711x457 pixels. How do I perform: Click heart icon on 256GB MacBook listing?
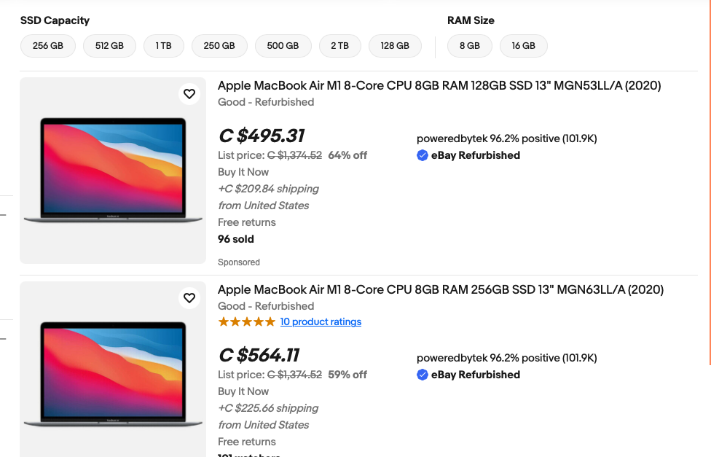tap(189, 298)
